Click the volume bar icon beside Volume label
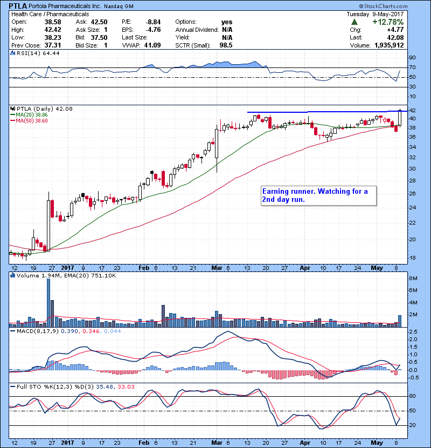The image size is (431, 448). click(x=13, y=275)
